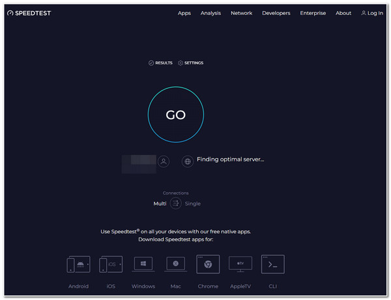The height and width of the screenshot is (300, 391).
Task: Click the Windows app icon
Action: tap(143, 264)
